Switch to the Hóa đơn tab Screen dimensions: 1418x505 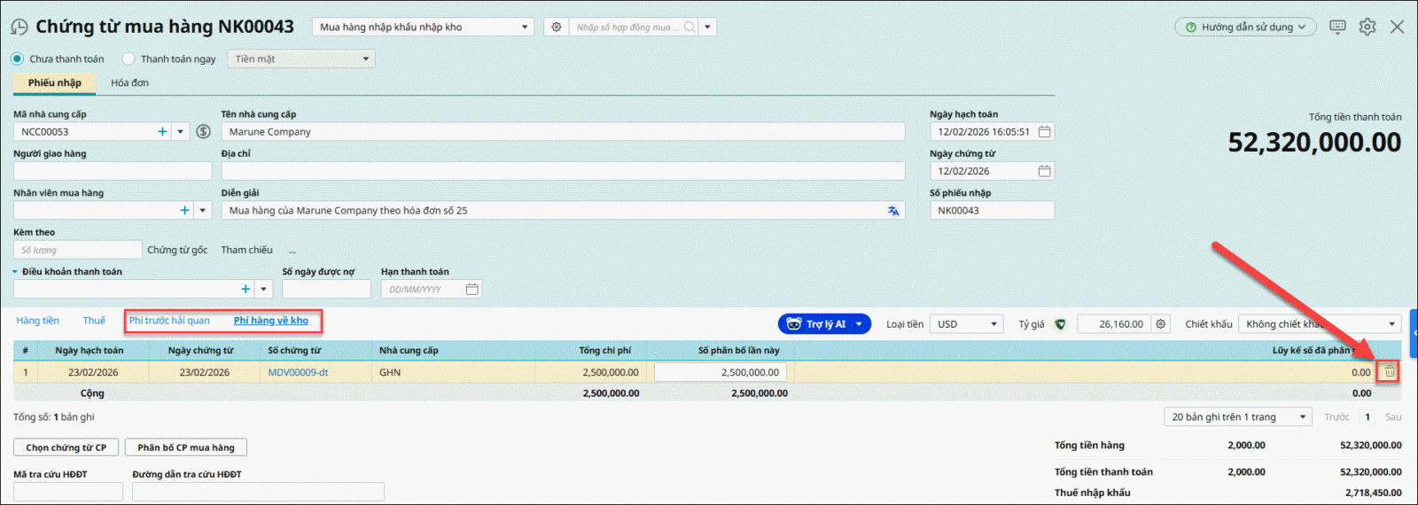pos(129,83)
